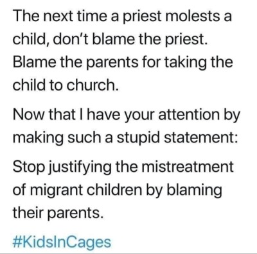Open the #KidsInCages hashtag link
Screen dimensions: 257x254
pos(62,242)
